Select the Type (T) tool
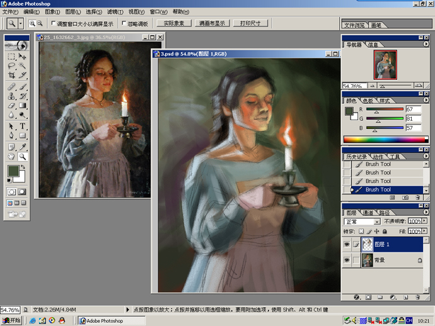435x326 pixels. click(22, 126)
